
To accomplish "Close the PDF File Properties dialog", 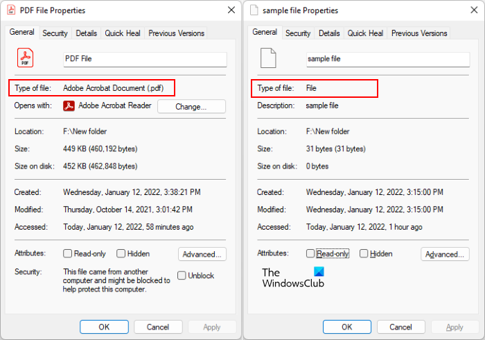I will [x=231, y=10].
